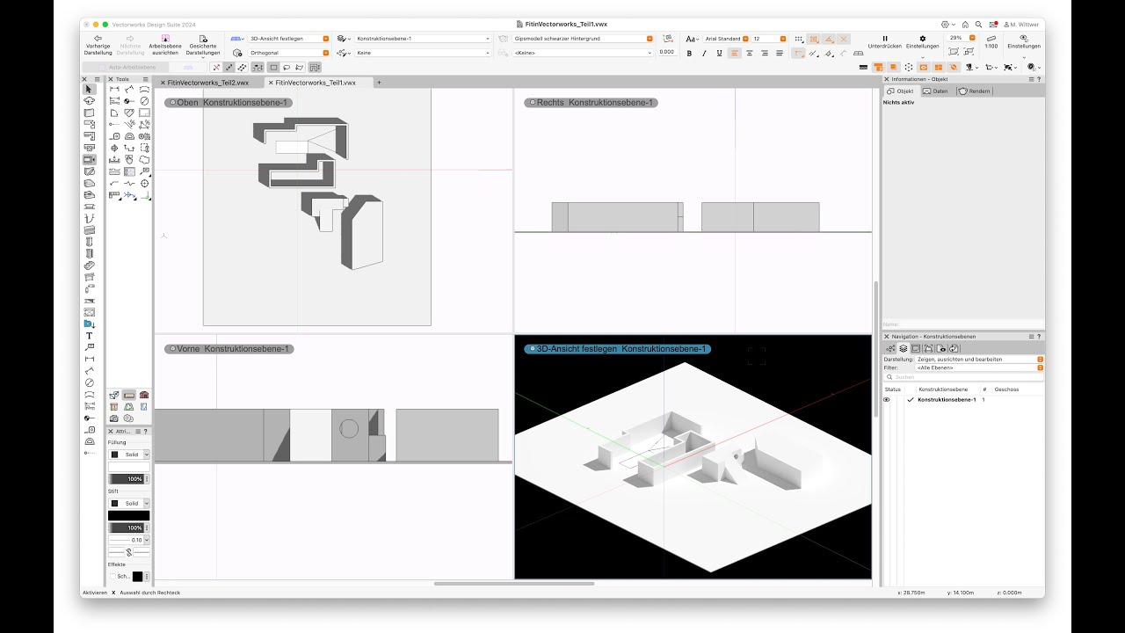Click the Status column header

893,389
